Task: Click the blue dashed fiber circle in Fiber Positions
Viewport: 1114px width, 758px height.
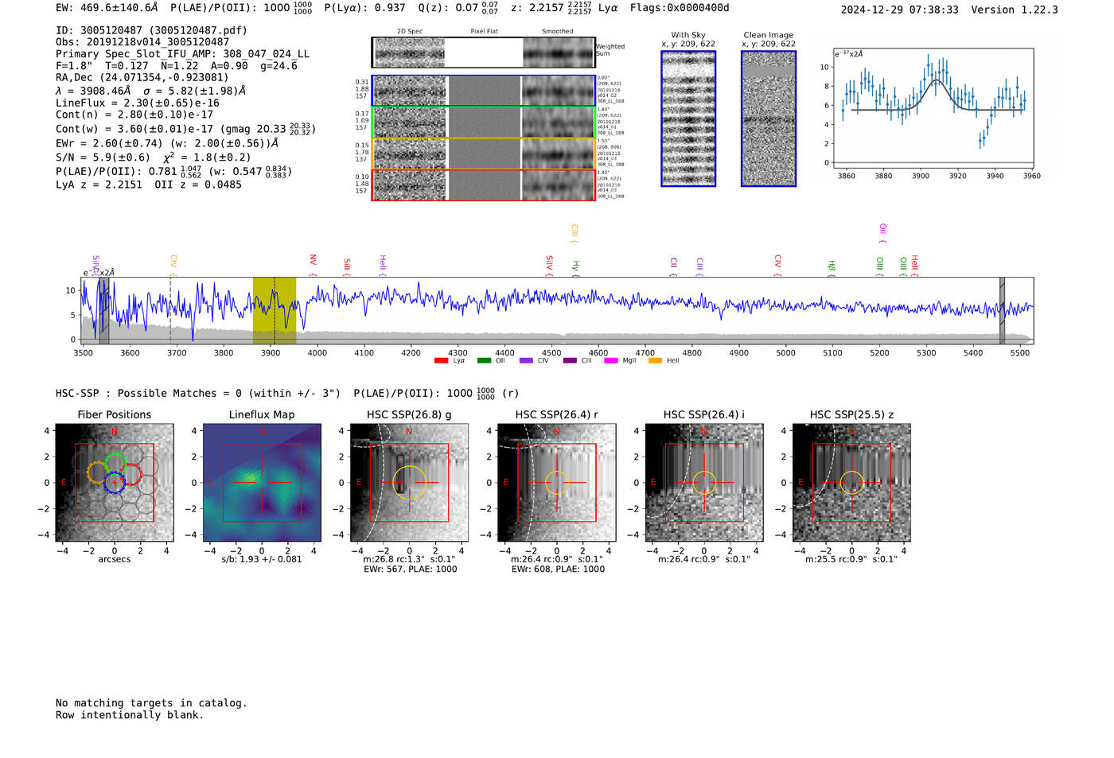Action: (115, 483)
